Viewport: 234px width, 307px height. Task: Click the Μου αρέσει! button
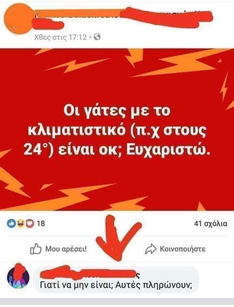tap(58, 249)
